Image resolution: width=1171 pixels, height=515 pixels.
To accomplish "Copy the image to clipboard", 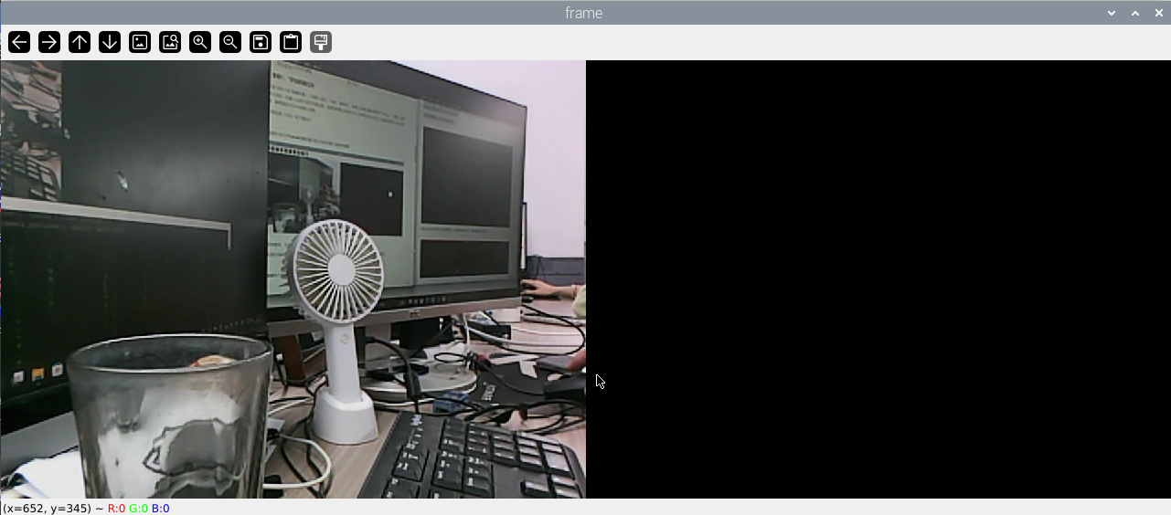I will click(291, 42).
